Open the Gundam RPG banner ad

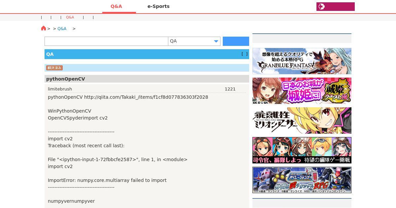coord(302,180)
